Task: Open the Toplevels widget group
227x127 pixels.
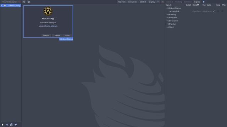Action: [x=122, y=2]
